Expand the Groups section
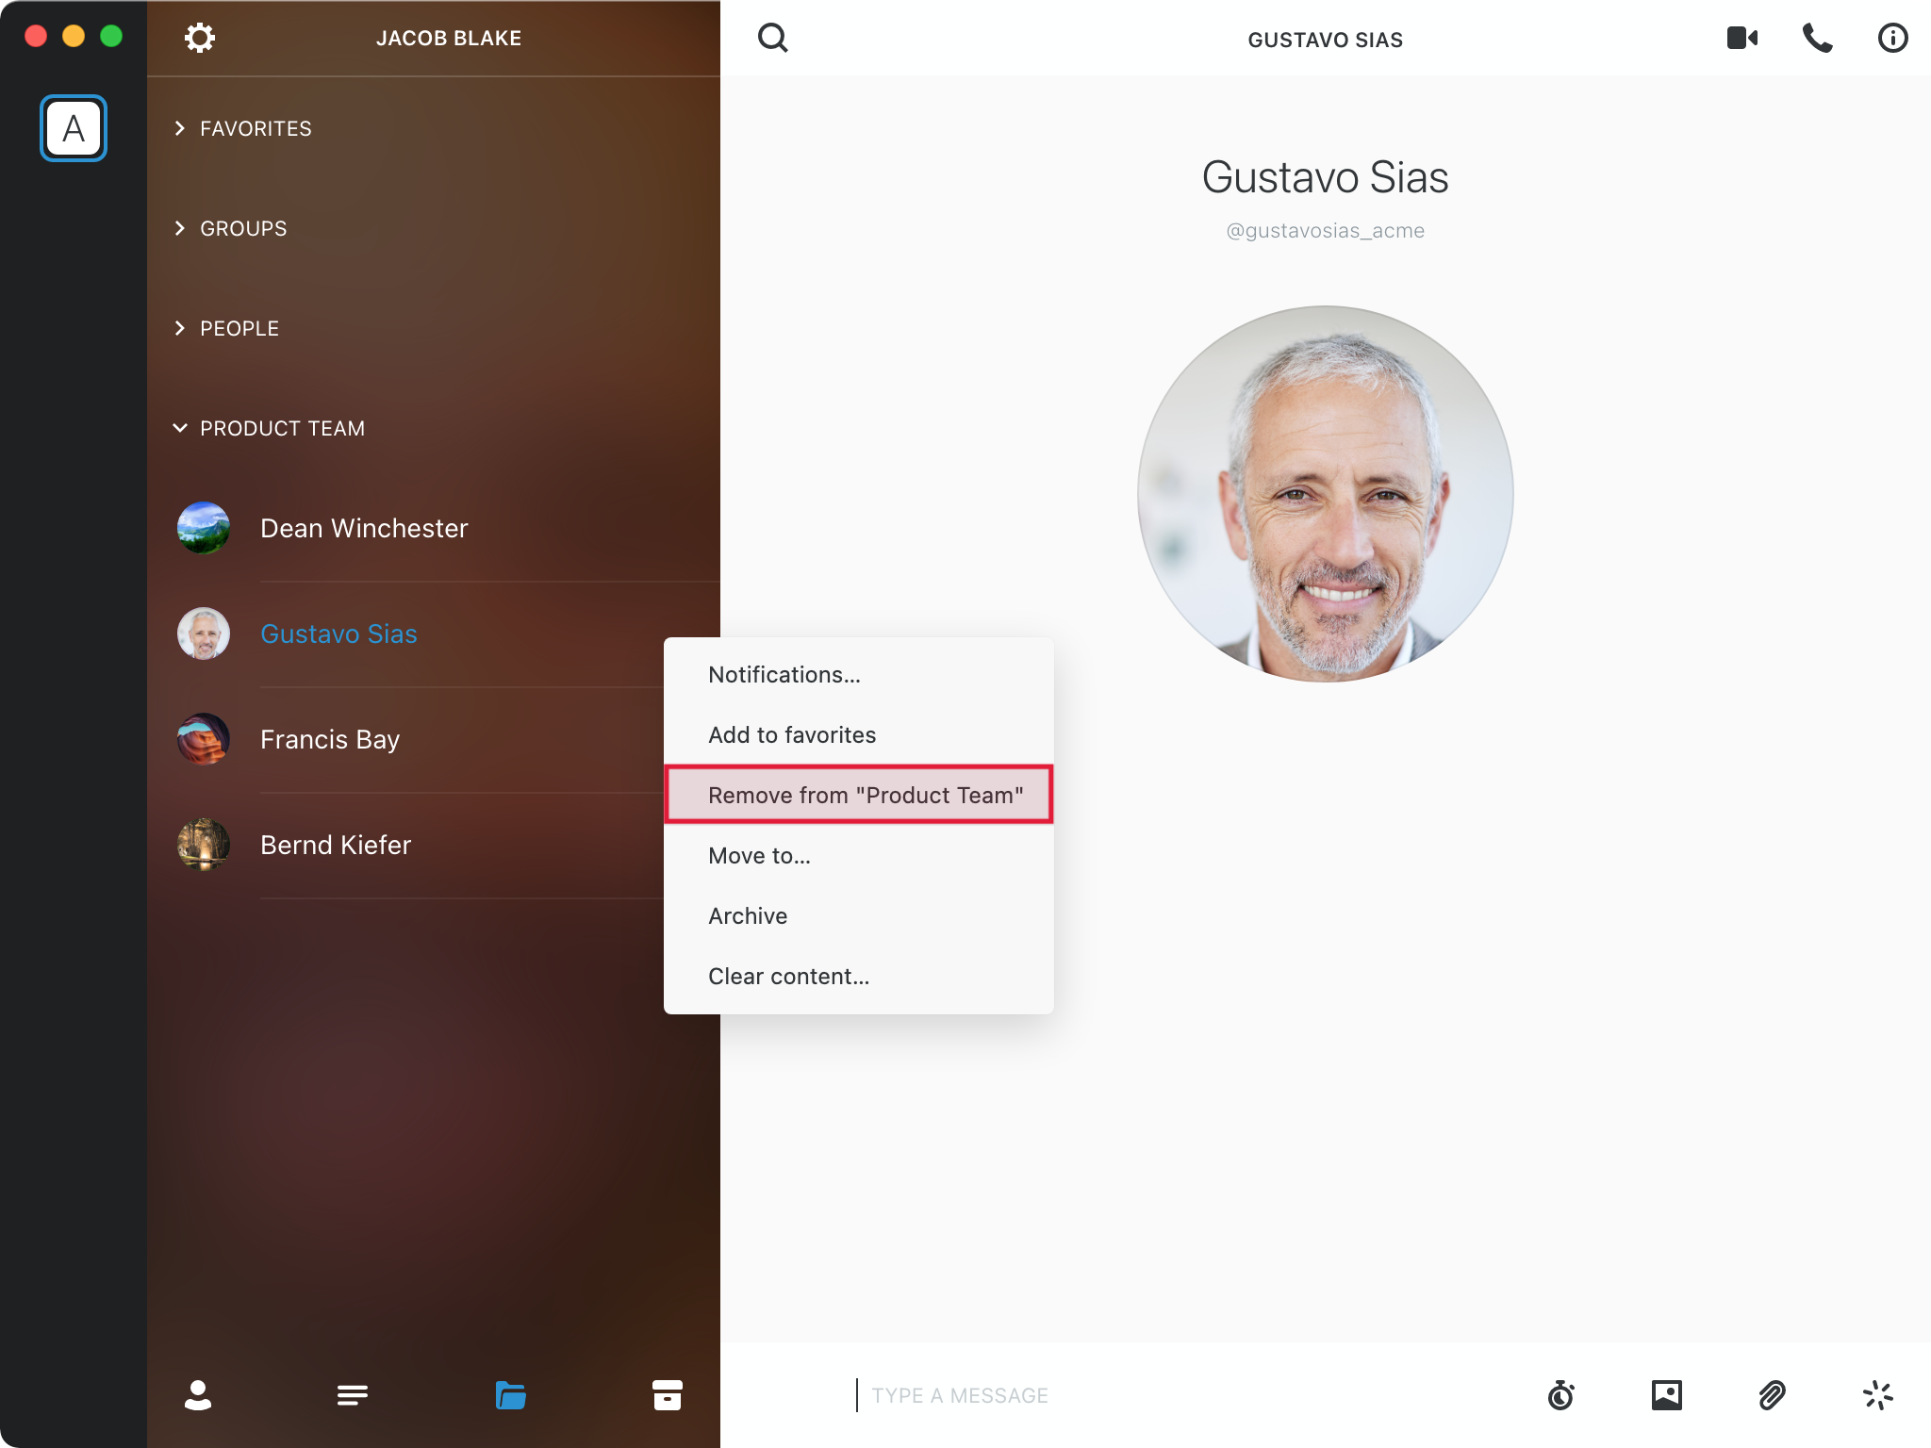 click(x=231, y=228)
